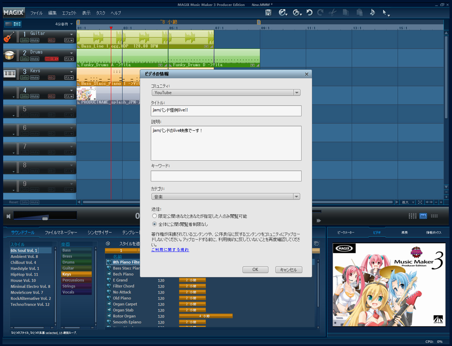The image size is (452, 346).
Task: Click the dotted grid icon in the transport bar
Action: (434, 216)
